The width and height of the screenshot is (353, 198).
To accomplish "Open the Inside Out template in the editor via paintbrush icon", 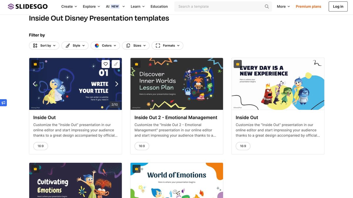I will click(x=116, y=64).
